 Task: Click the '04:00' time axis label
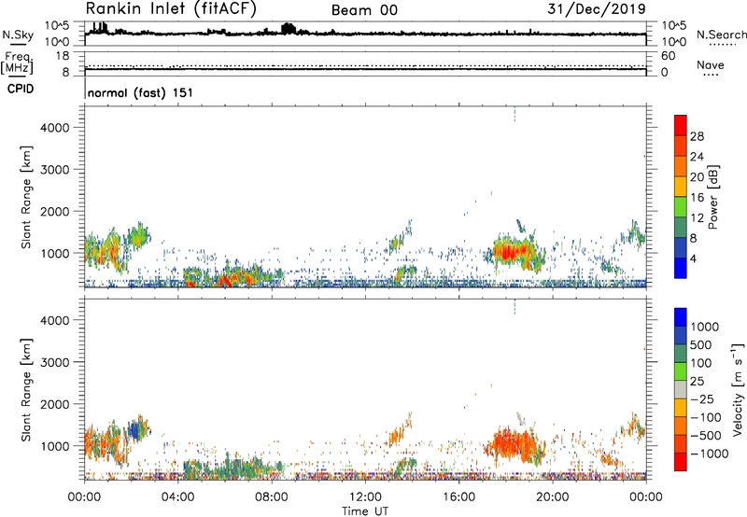[x=178, y=497]
